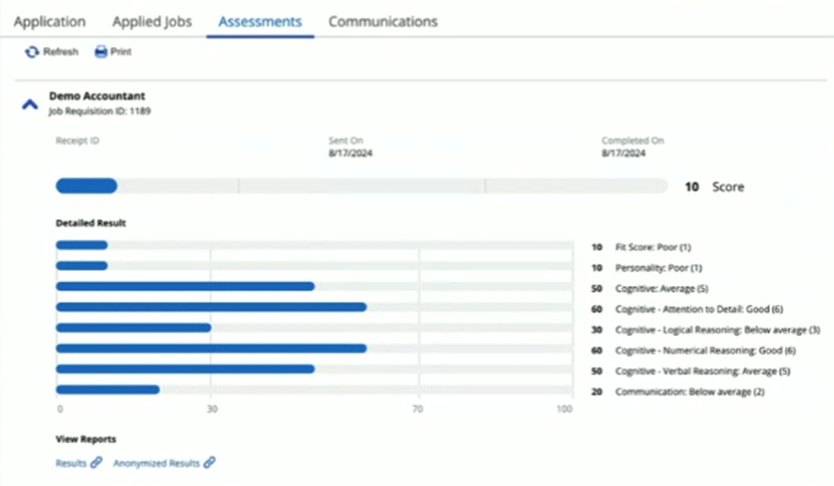
Task: Collapse the Demo Accountant assessment section
Action: 30,104
